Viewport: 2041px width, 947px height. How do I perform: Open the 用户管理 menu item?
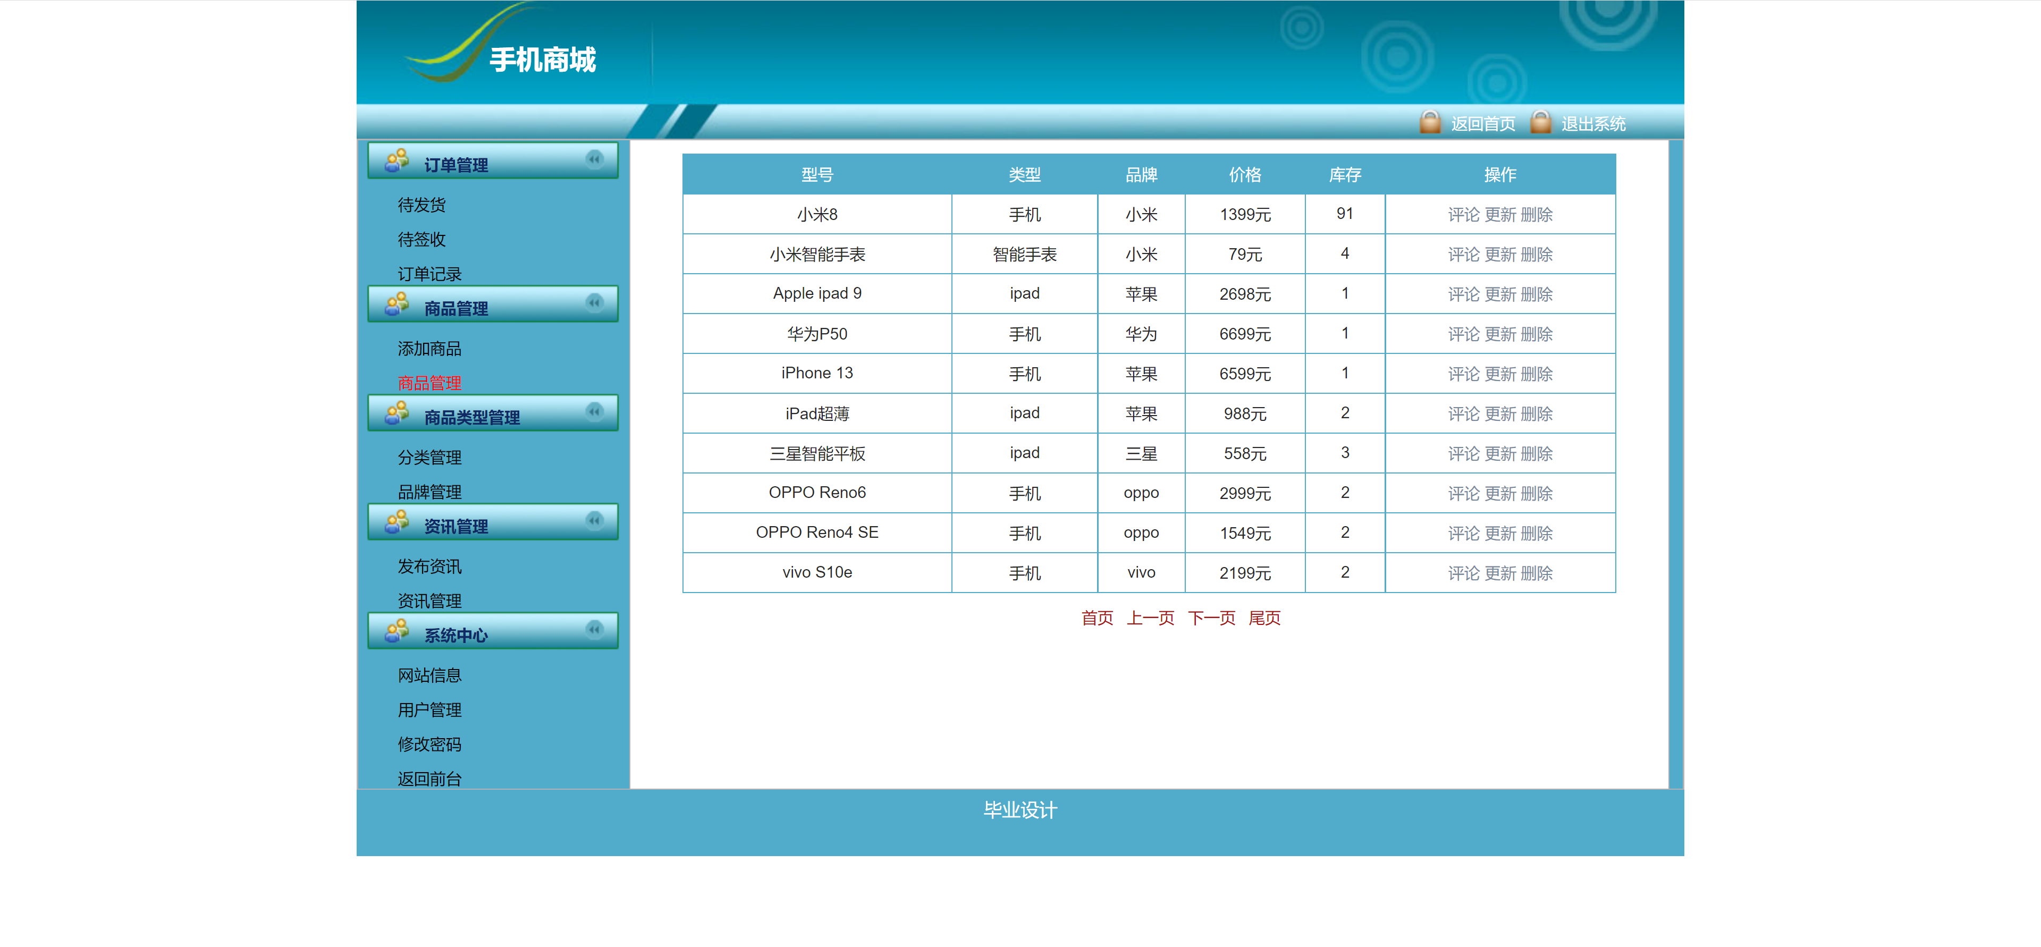click(x=429, y=710)
